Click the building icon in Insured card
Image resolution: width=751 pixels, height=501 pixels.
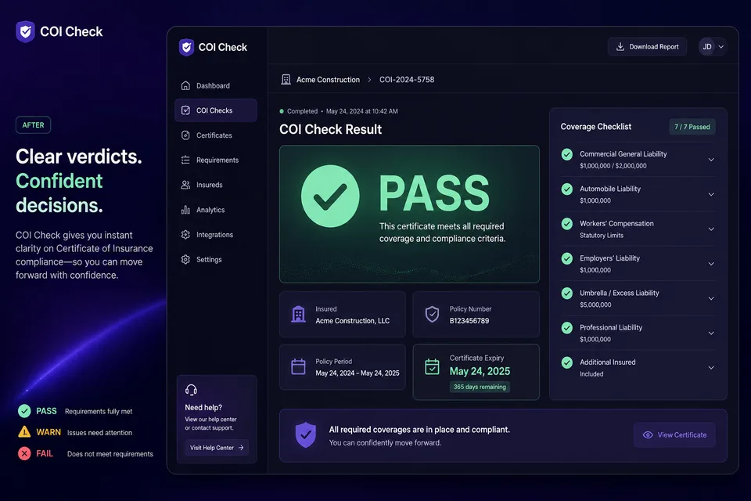coord(298,314)
